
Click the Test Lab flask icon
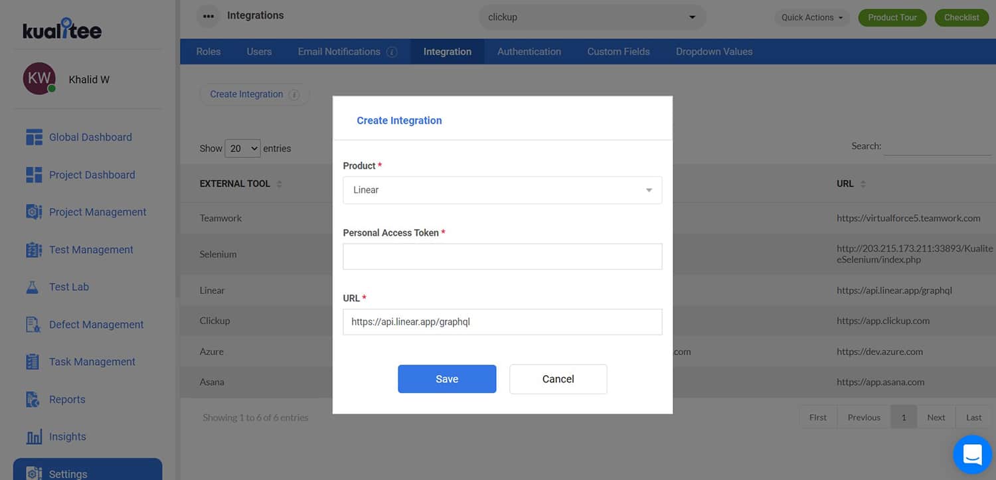coord(33,287)
